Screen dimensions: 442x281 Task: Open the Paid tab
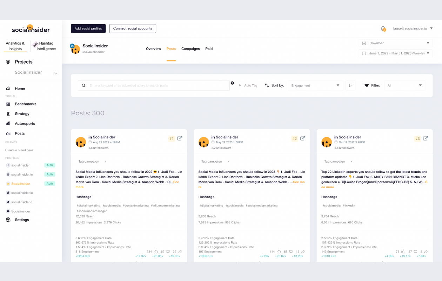pyautogui.click(x=209, y=49)
